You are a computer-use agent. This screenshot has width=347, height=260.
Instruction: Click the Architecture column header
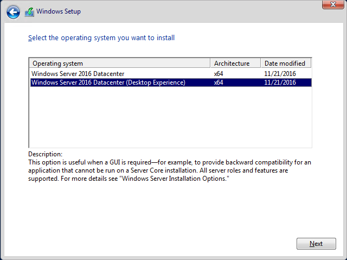(x=235, y=64)
